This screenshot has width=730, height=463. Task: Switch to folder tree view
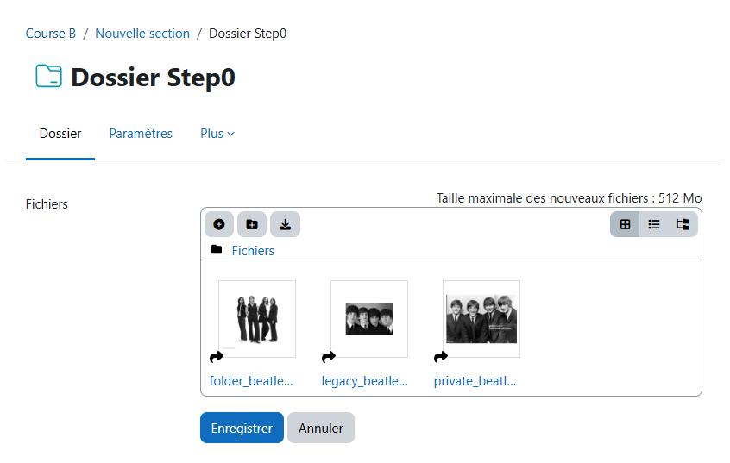point(683,224)
